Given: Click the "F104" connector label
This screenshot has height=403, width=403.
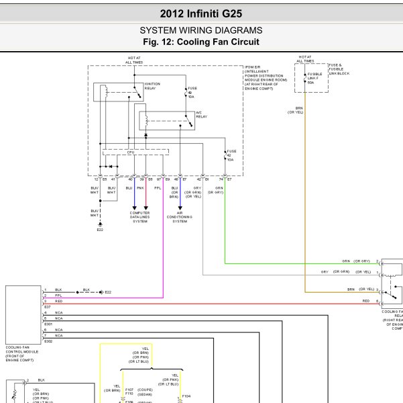Looking at the screenshot, I should (x=186, y=396).
